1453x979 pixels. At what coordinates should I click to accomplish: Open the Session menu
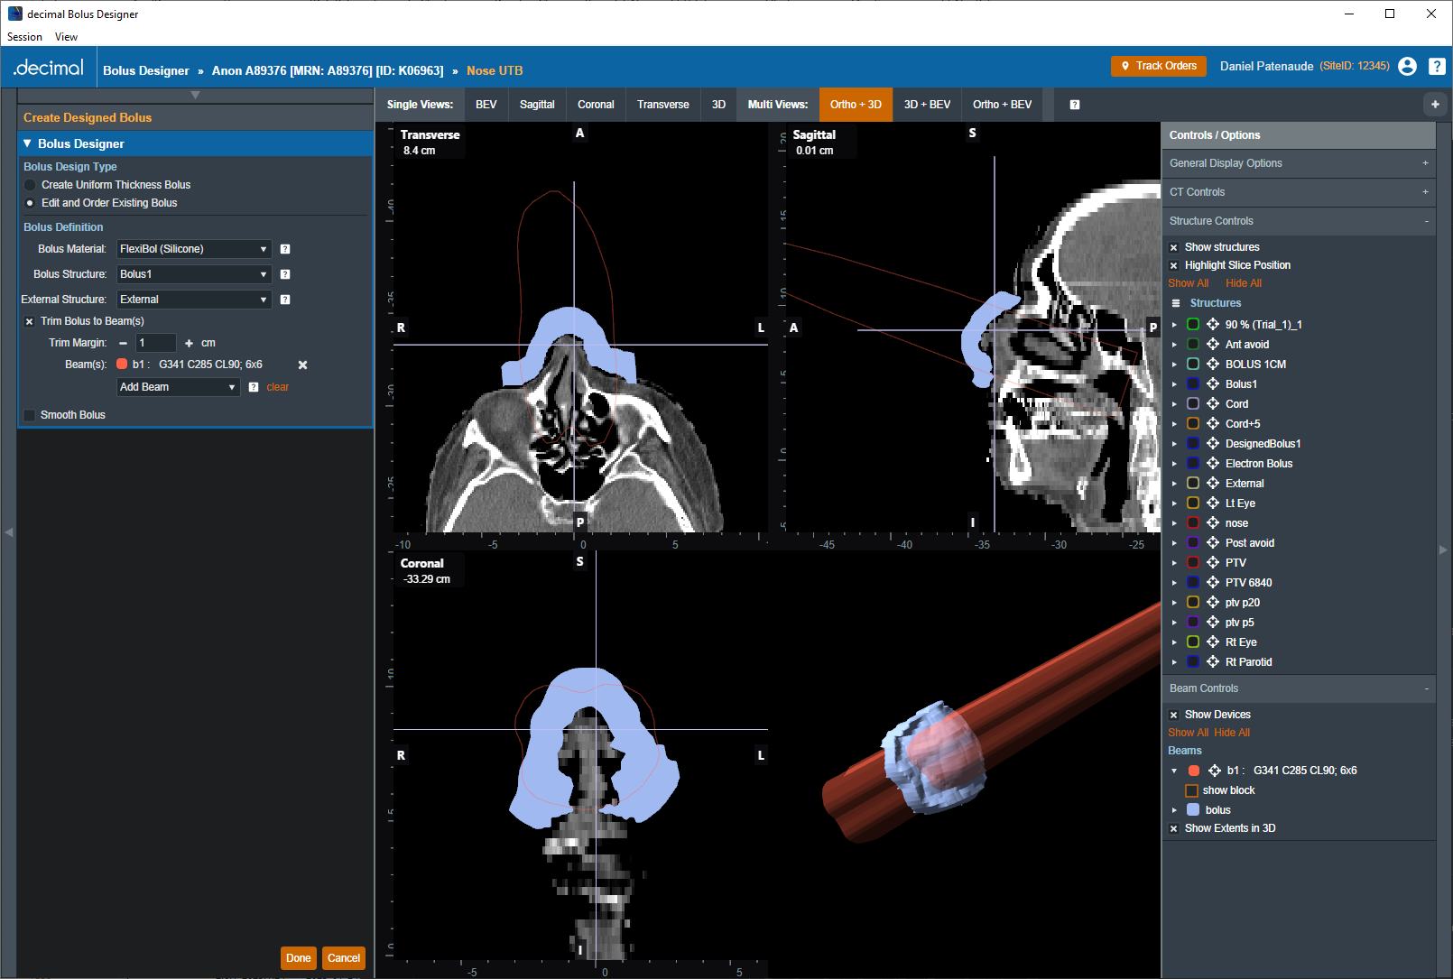click(24, 37)
